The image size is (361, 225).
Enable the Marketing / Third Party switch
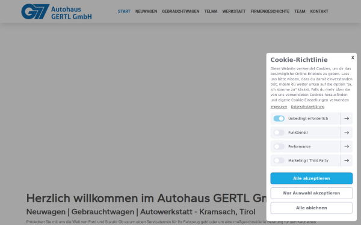(x=279, y=160)
